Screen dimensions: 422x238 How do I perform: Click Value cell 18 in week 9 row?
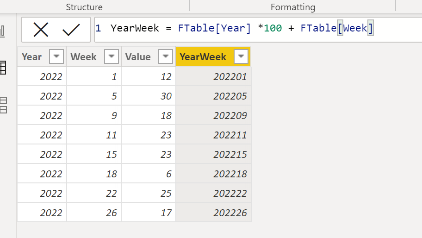coord(149,115)
